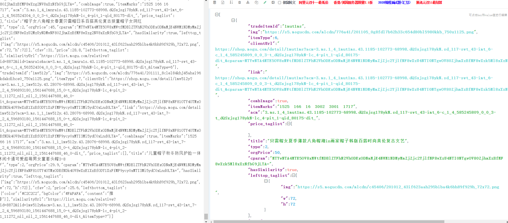This screenshot has width=508, height=223.
Task: Click the left pane vertical scrollbar thumb
Action: (206, 216)
